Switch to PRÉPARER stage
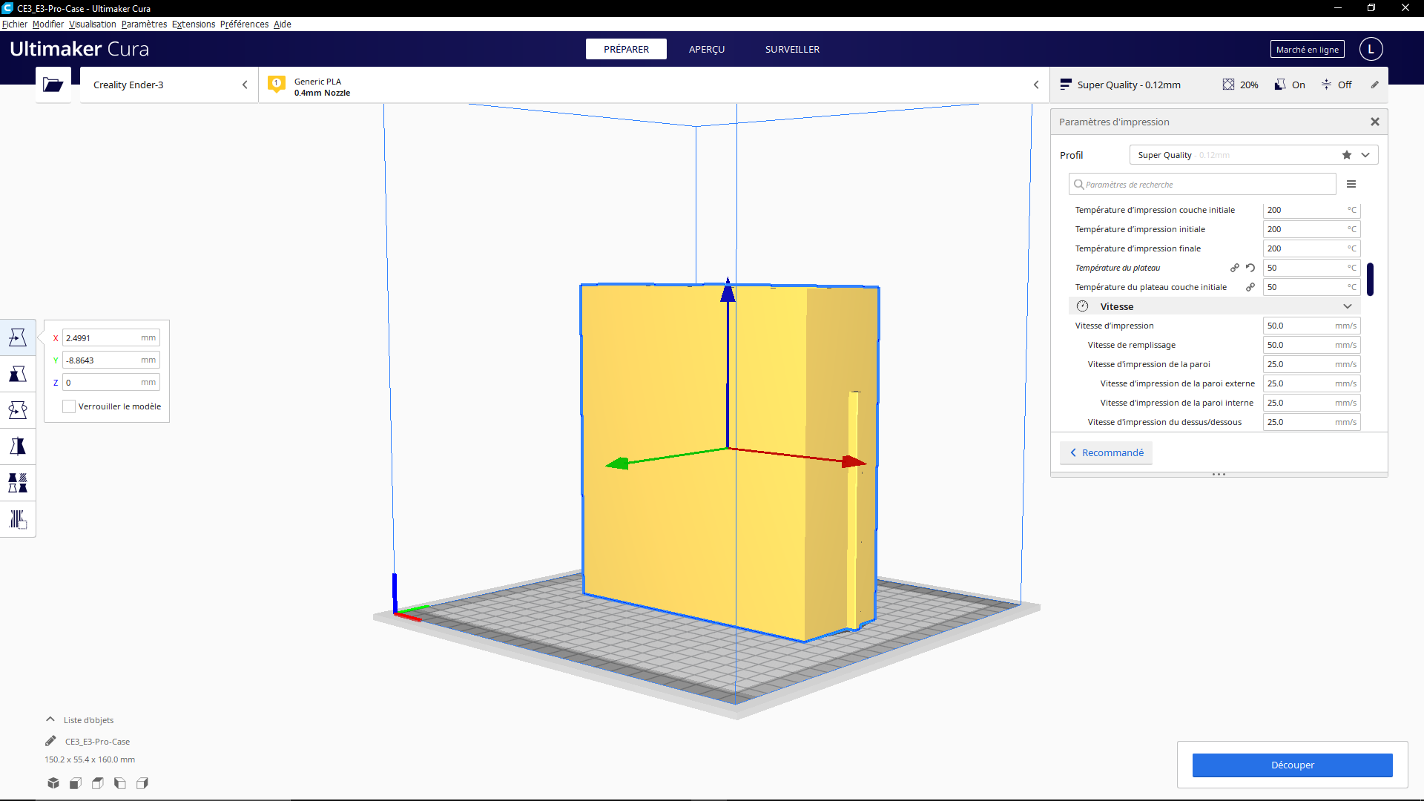This screenshot has height=801, width=1424. pos(626,49)
